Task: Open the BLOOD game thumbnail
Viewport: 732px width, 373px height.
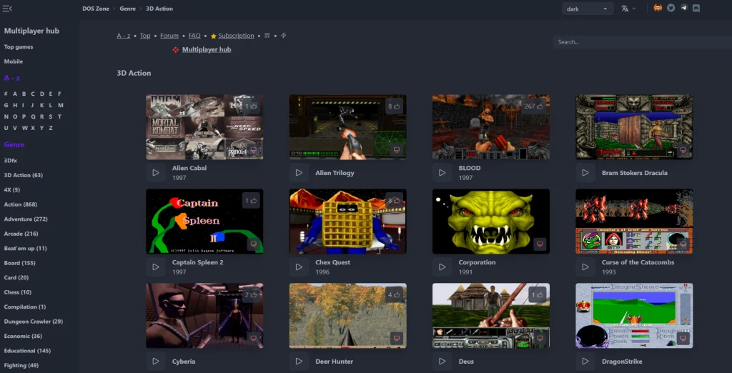Action: (x=491, y=127)
